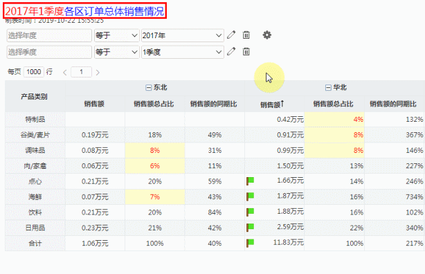This screenshot has height=274, width=425.
Task: Click the rows-per-page field showing 1000
Action: tap(34, 72)
